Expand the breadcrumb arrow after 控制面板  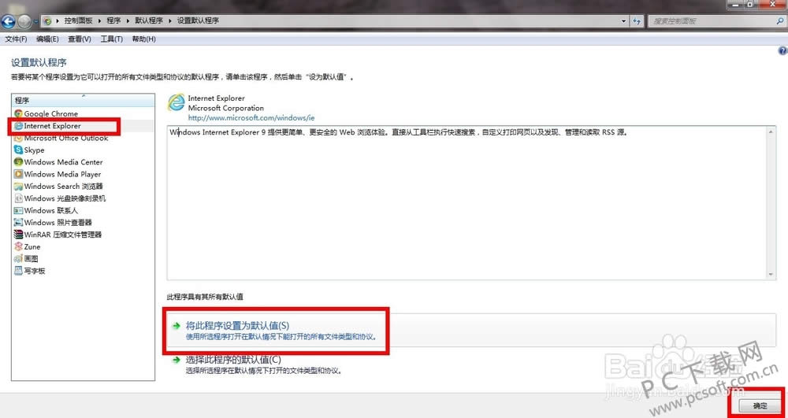coord(100,20)
